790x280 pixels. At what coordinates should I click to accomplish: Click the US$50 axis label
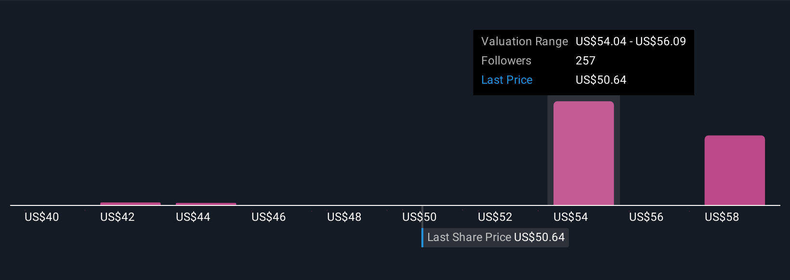[420, 217]
